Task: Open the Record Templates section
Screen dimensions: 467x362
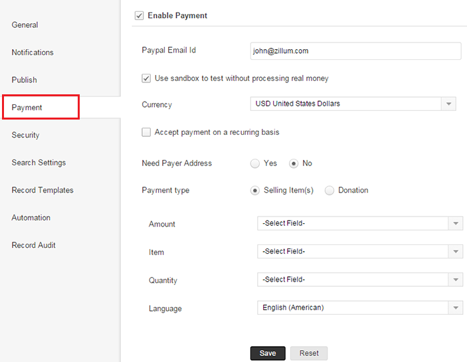Action: (43, 191)
